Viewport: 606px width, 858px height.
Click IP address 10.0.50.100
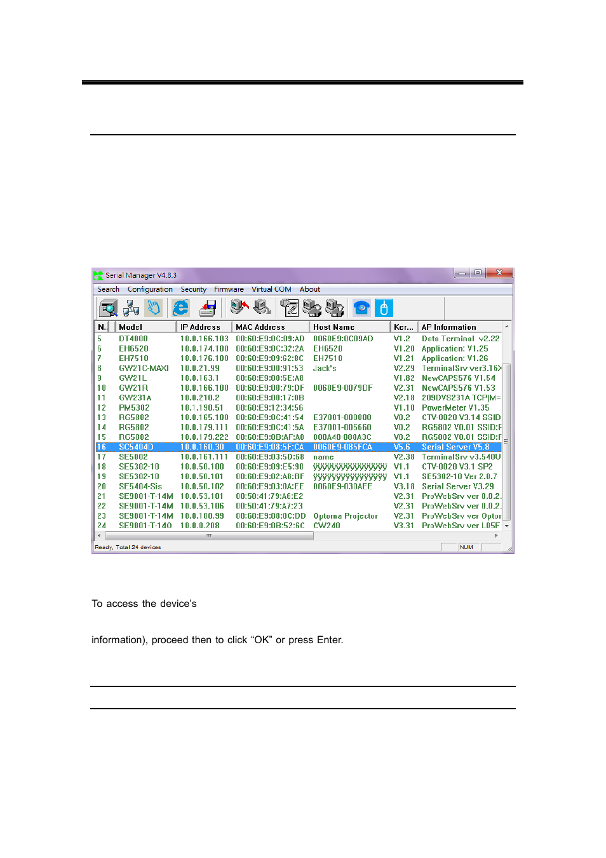[202, 466]
